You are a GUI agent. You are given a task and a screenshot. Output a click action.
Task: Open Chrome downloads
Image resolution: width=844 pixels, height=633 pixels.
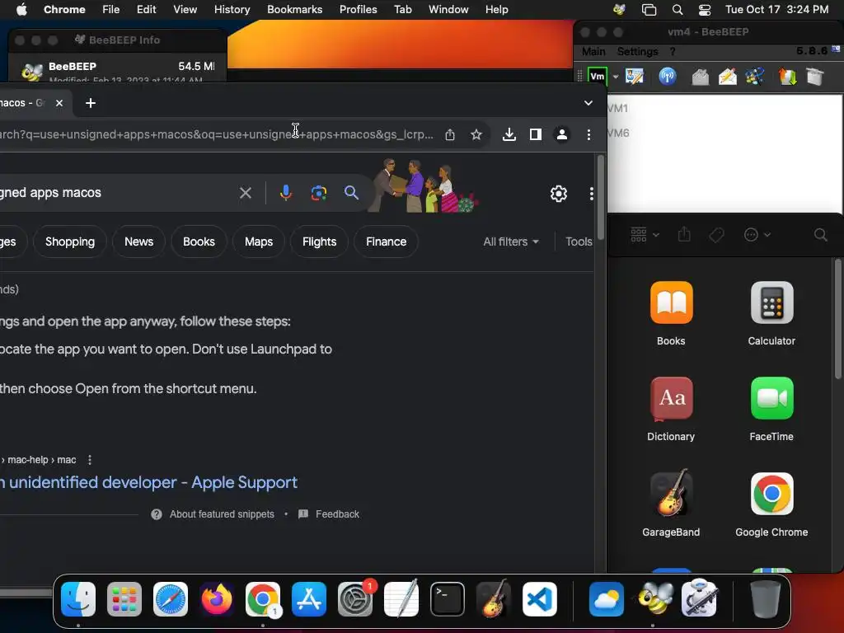(x=509, y=134)
